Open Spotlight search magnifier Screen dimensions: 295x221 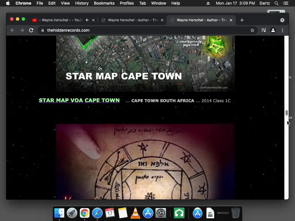click(x=277, y=3)
